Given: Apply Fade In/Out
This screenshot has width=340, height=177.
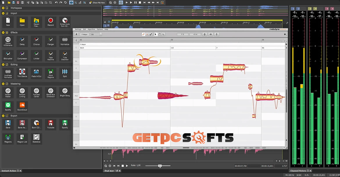Looking at the screenshot, I should point(36,73).
